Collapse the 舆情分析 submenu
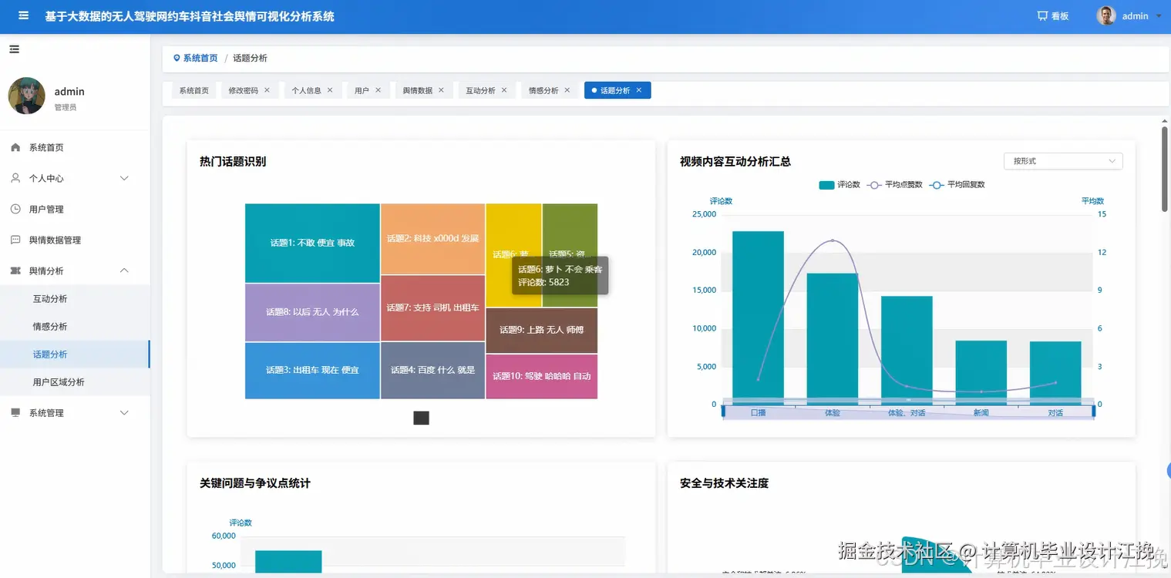The height and width of the screenshot is (578, 1171). [124, 271]
